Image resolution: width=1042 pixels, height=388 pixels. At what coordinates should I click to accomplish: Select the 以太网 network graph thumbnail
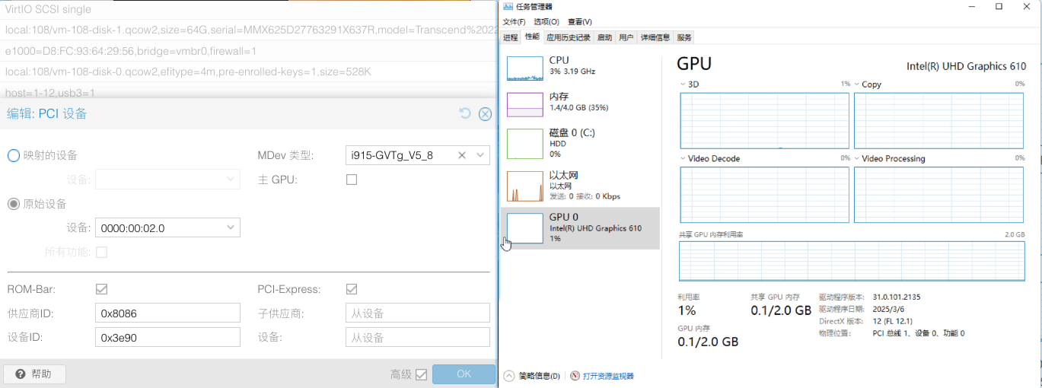(525, 186)
